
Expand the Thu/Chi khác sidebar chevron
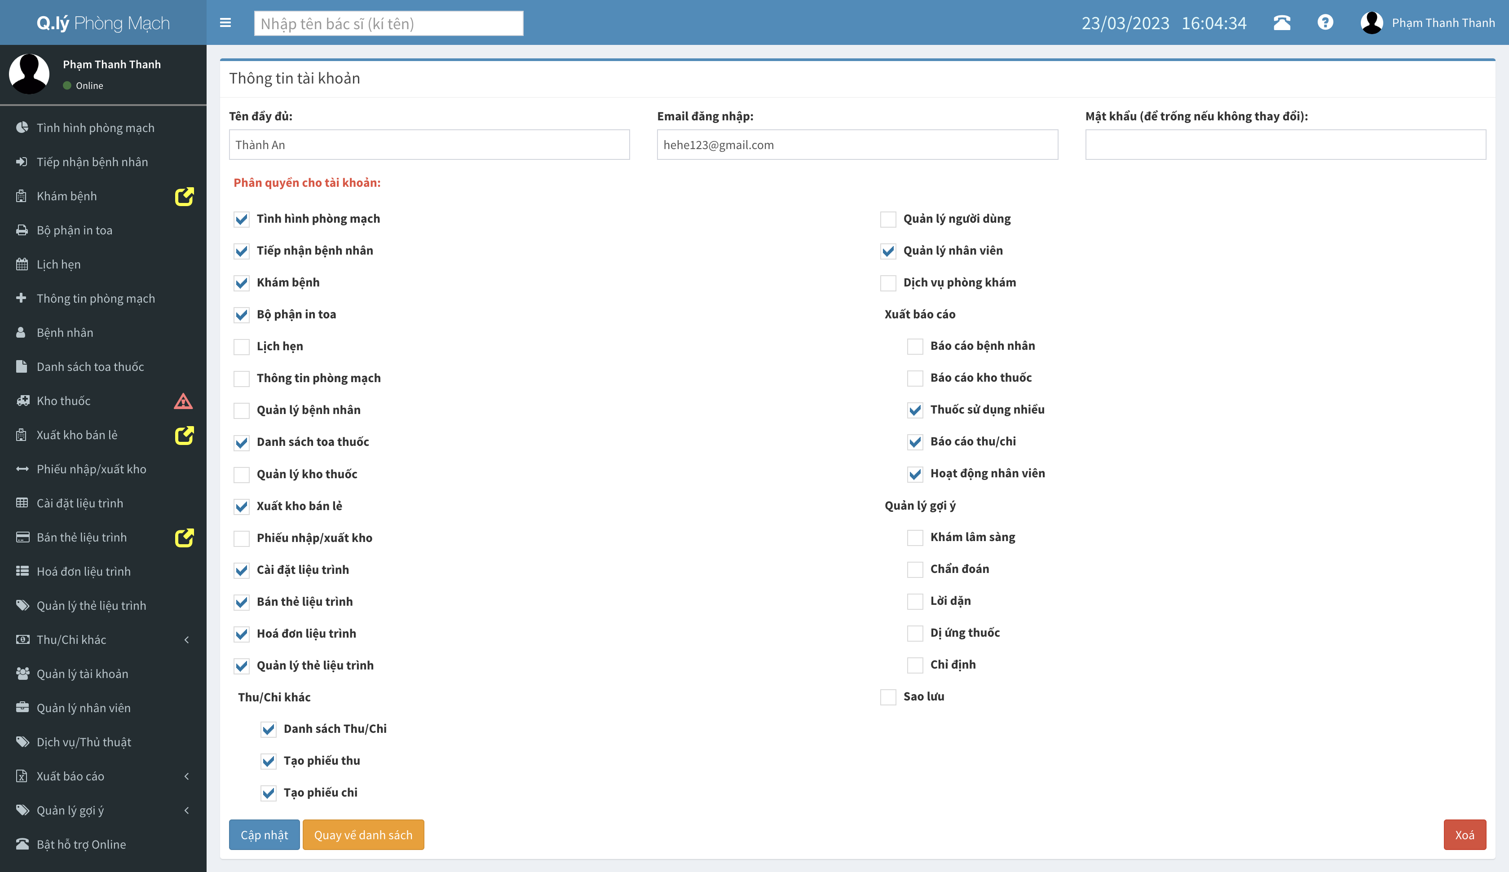point(187,639)
